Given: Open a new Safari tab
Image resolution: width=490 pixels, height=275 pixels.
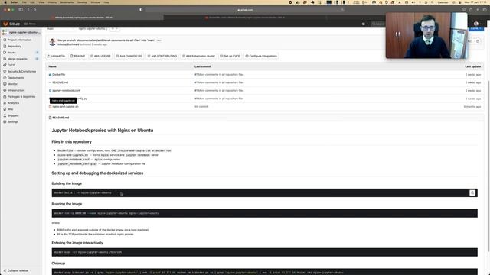Looking at the screenshot, I should tap(478, 10).
